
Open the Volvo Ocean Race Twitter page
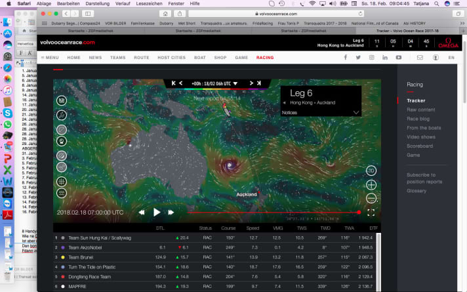pyautogui.click(x=358, y=57)
